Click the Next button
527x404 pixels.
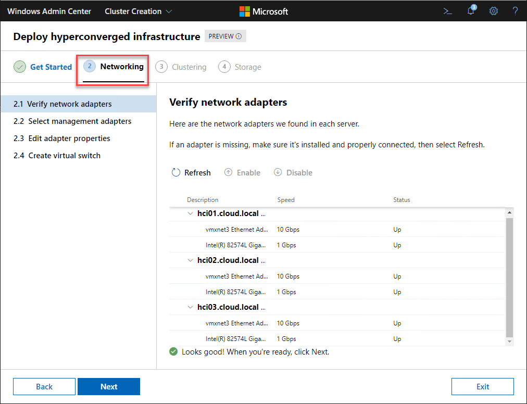tap(109, 387)
